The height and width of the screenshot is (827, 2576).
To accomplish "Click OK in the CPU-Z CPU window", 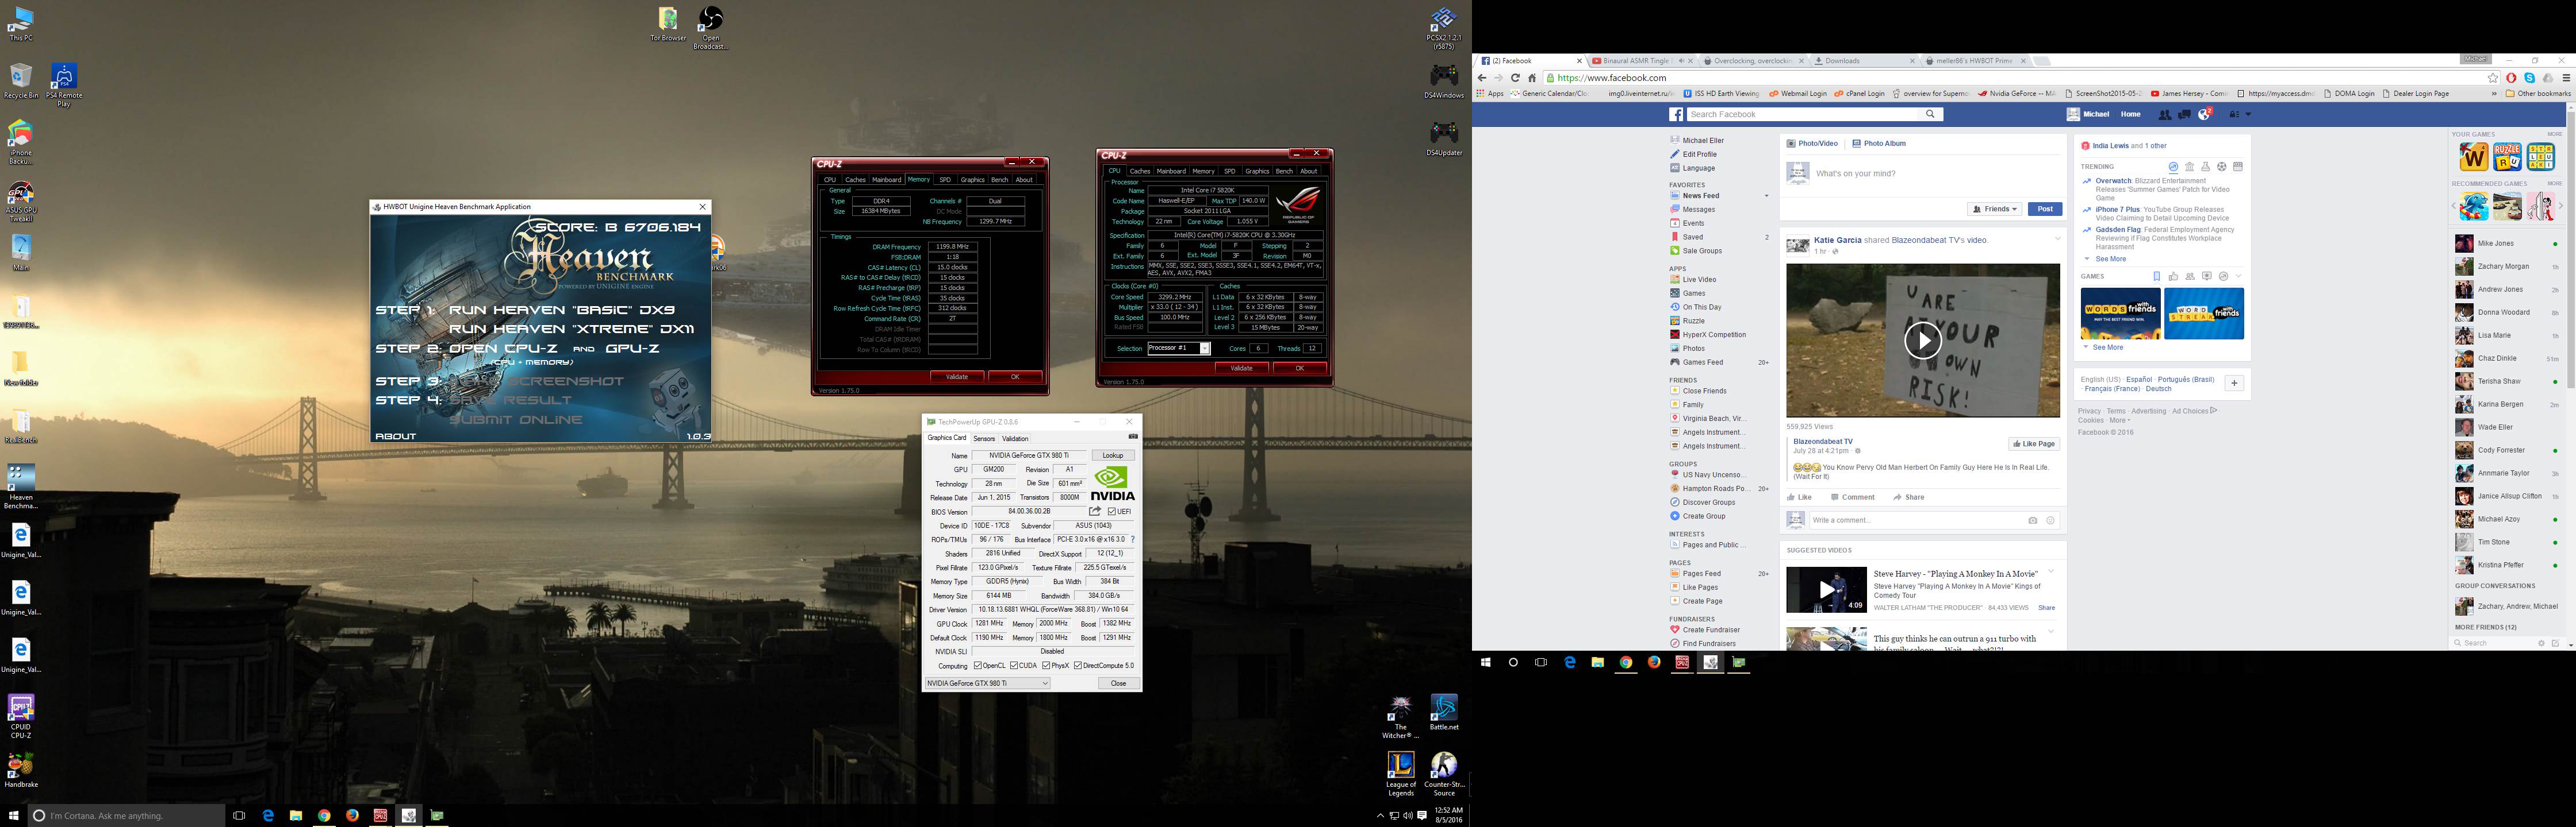I will tap(1299, 368).
